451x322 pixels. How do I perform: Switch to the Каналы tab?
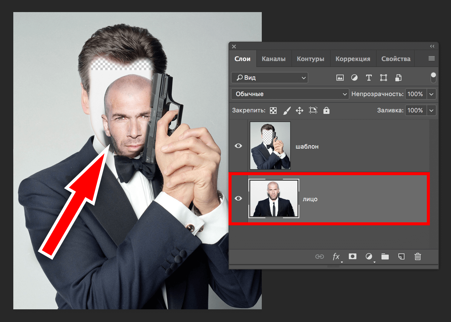point(273,58)
